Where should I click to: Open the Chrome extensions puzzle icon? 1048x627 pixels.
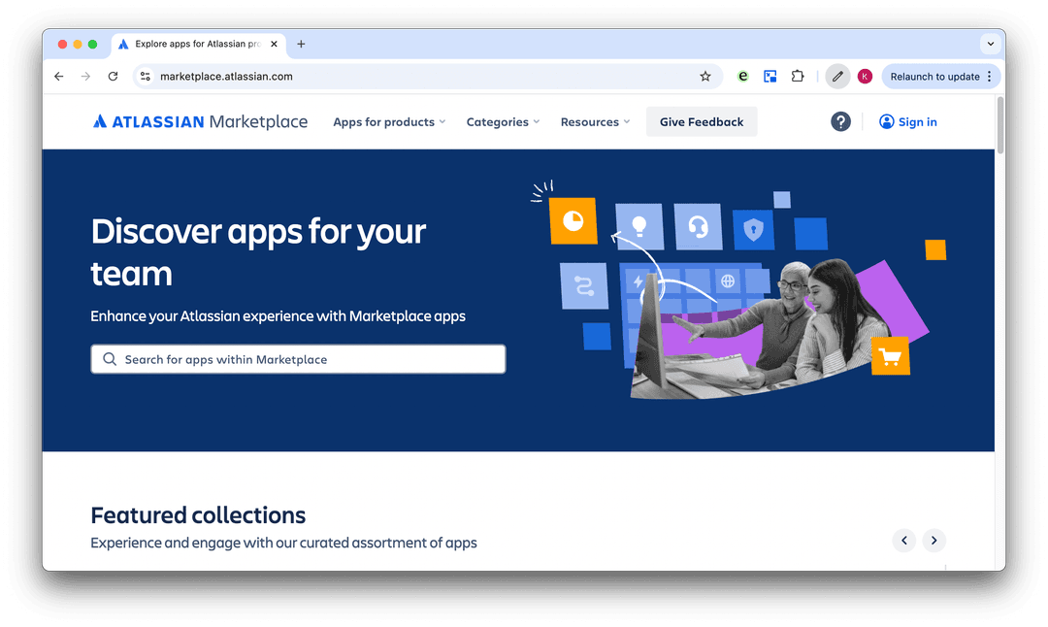point(797,75)
